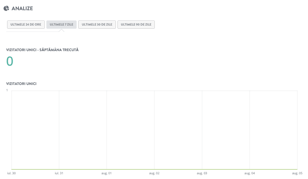The width and height of the screenshot is (308, 179).
Task: Click the iul. 31 axis label
Action: 59,173
